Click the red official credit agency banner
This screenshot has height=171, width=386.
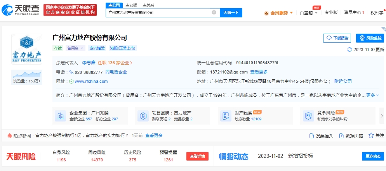point(70,10)
